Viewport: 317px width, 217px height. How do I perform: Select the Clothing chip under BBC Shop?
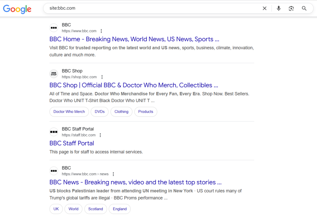tap(121, 112)
